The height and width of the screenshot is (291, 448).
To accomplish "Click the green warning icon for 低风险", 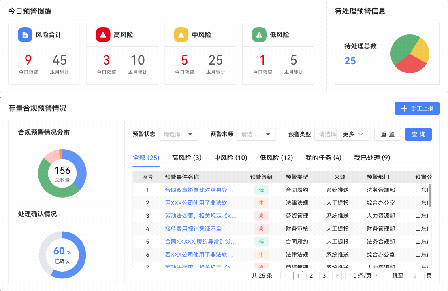I will [x=259, y=35].
